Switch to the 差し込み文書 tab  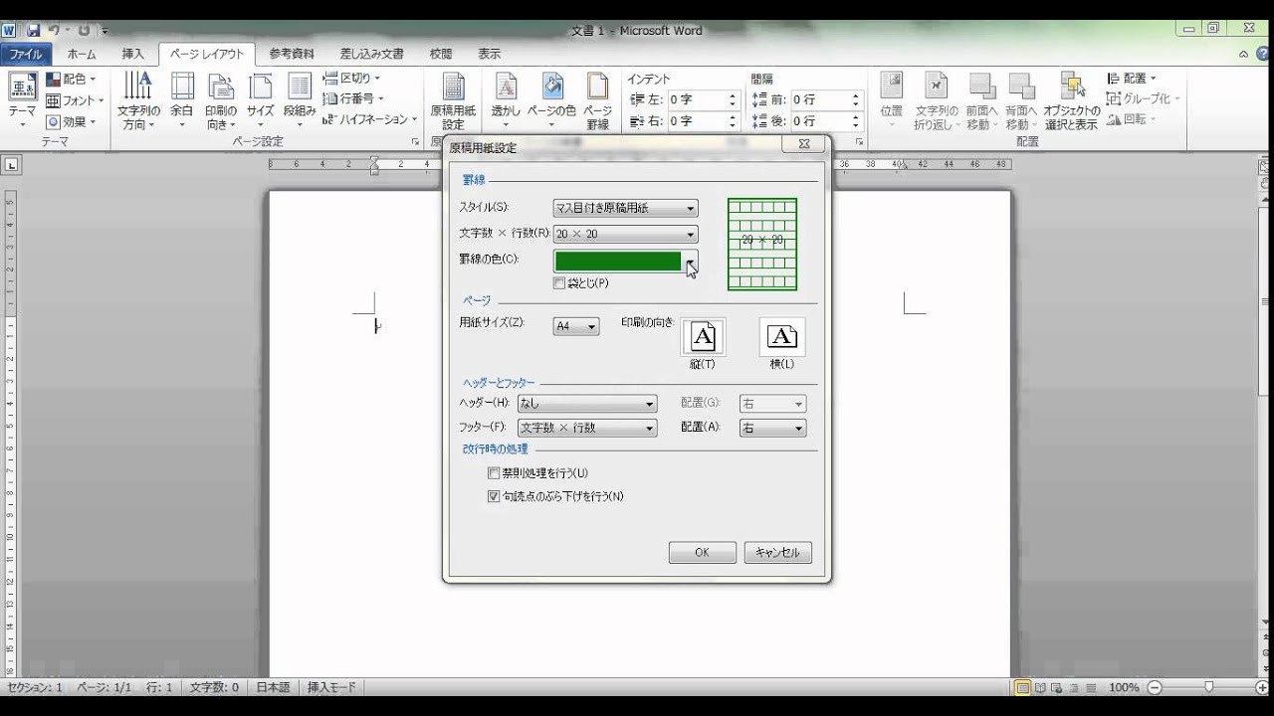tap(372, 54)
